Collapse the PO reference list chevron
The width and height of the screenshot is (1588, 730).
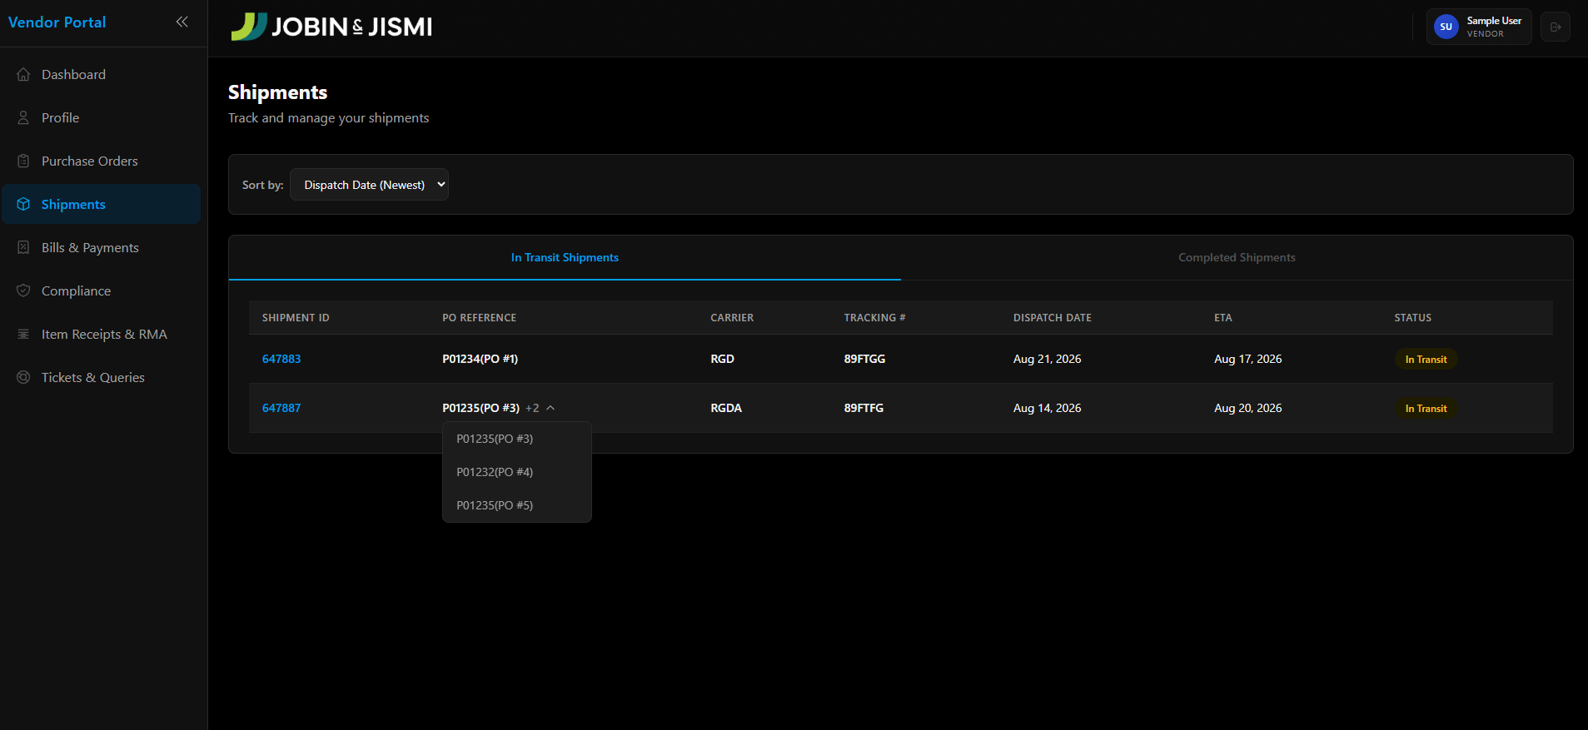tap(550, 408)
